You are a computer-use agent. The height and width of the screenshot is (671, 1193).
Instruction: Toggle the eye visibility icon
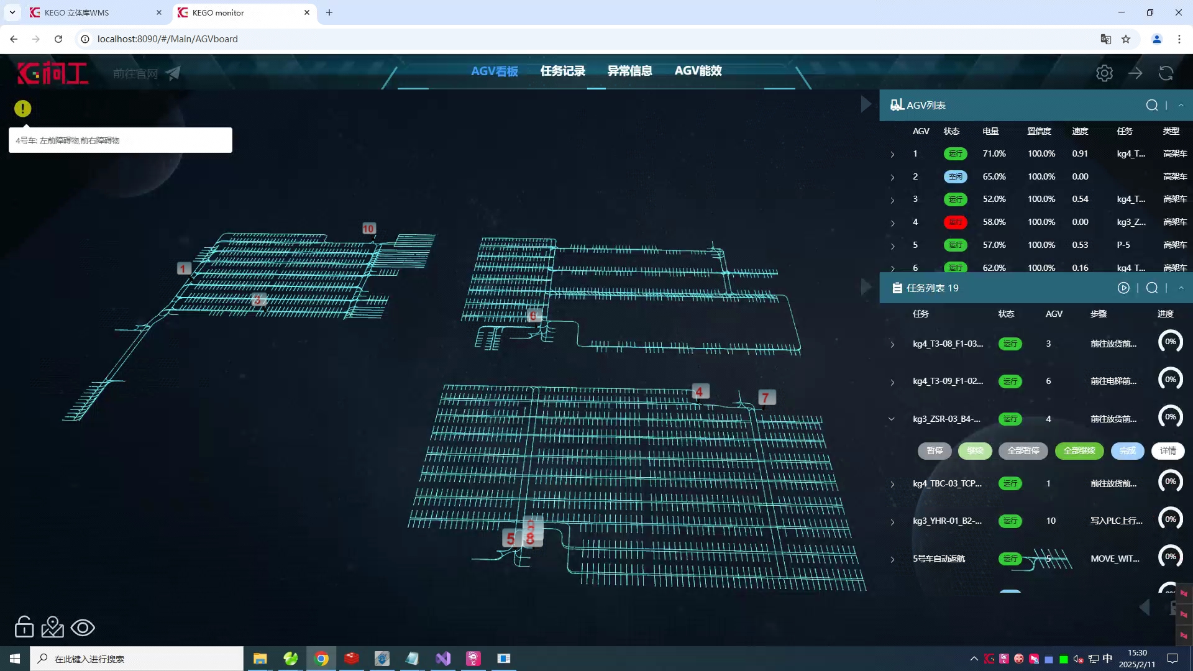[x=83, y=628]
